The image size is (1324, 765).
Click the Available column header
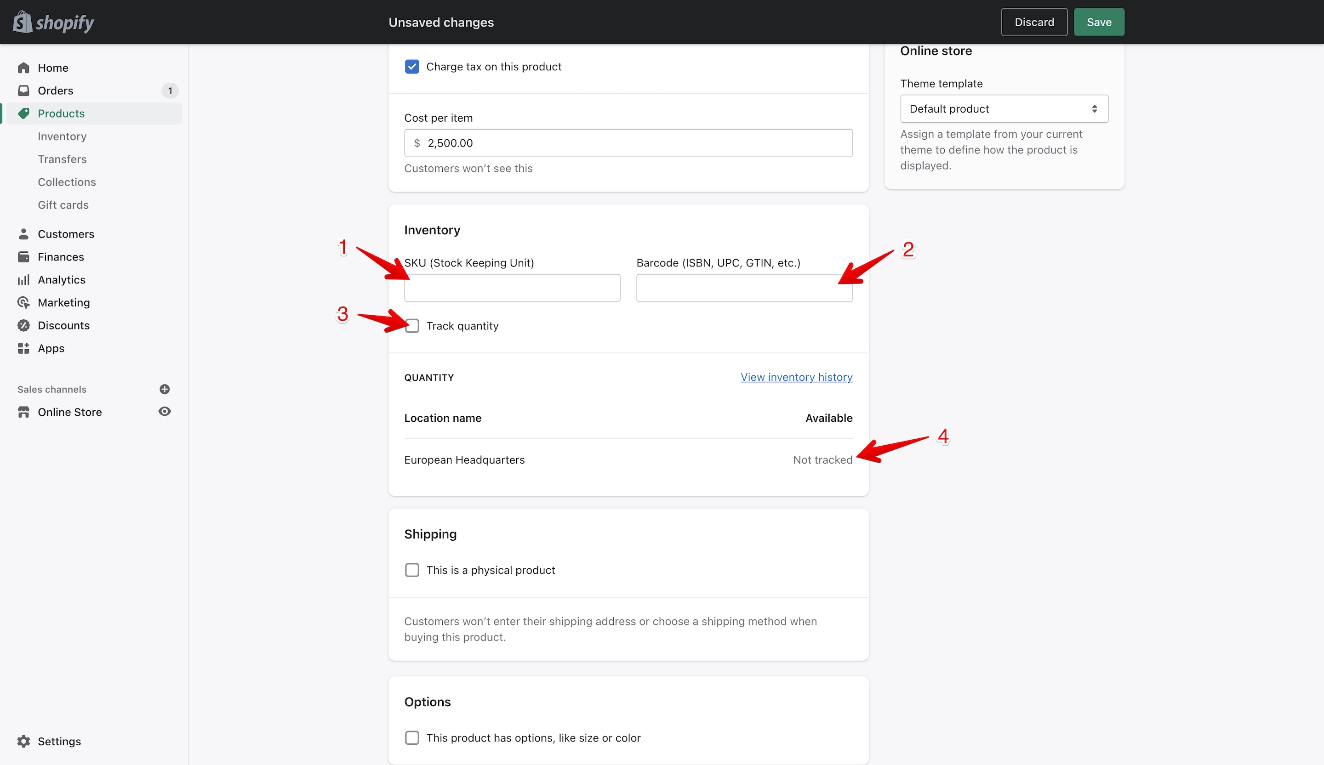828,418
